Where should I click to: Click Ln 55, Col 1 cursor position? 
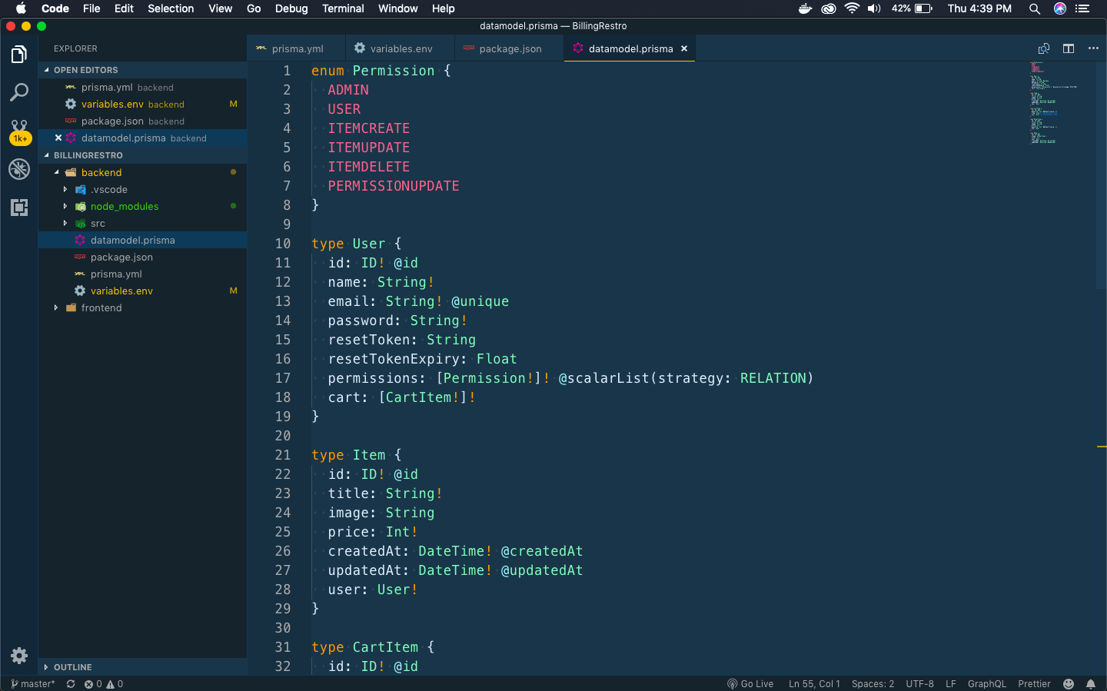[x=814, y=684]
